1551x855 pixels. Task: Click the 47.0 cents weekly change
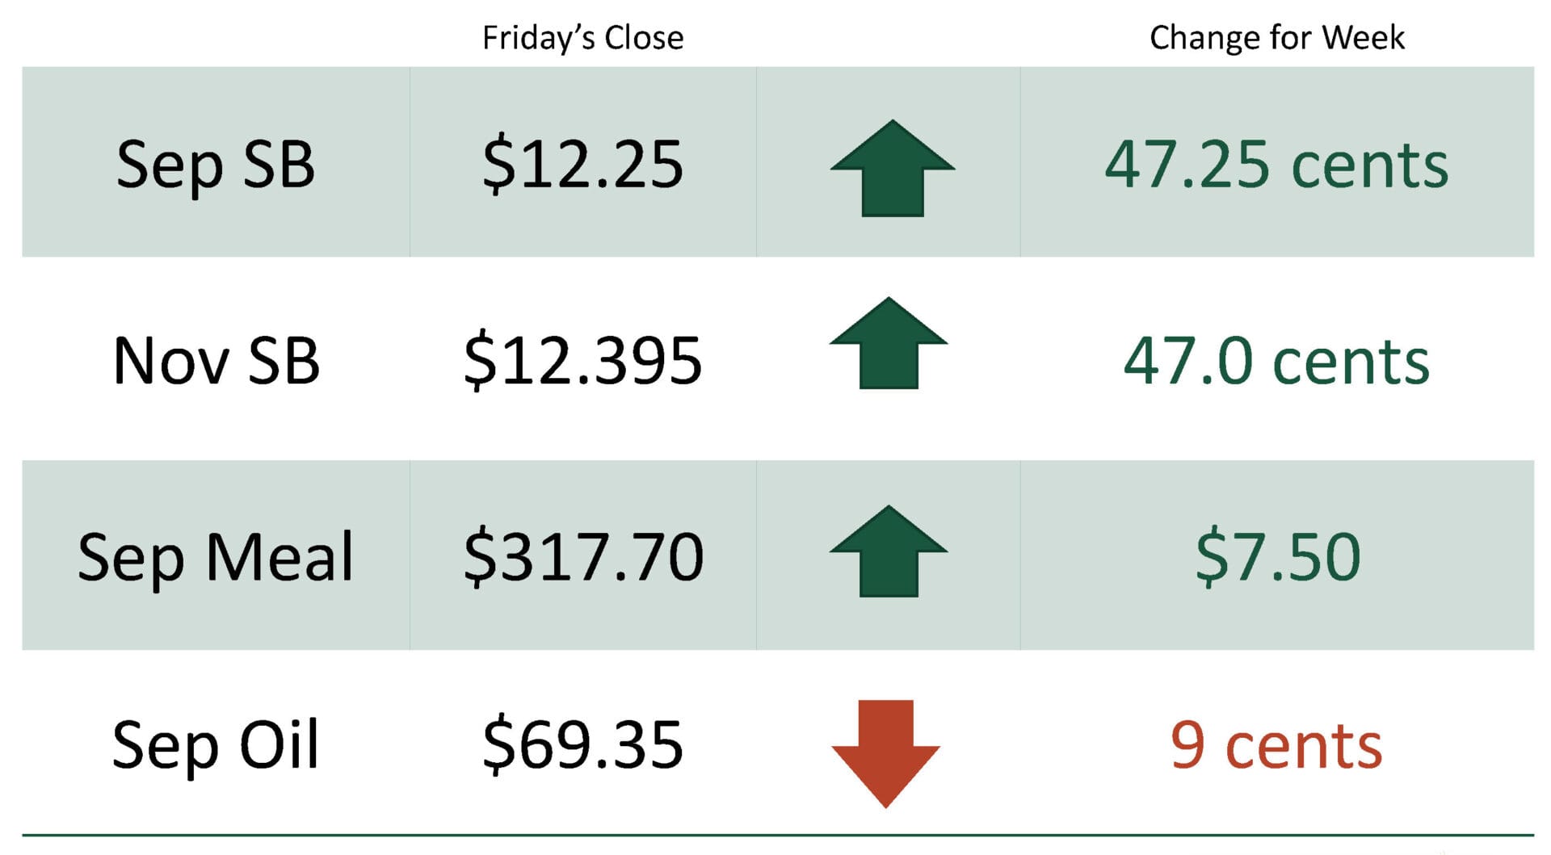click(1277, 361)
